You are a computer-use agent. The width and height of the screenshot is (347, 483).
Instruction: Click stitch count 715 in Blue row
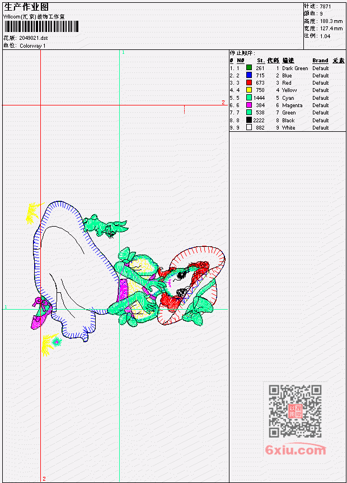[x=260, y=76]
